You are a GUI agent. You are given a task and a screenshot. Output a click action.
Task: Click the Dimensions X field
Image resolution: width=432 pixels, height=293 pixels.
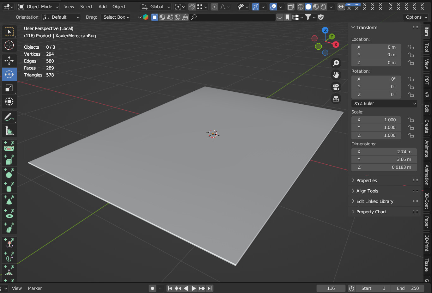(384, 152)
